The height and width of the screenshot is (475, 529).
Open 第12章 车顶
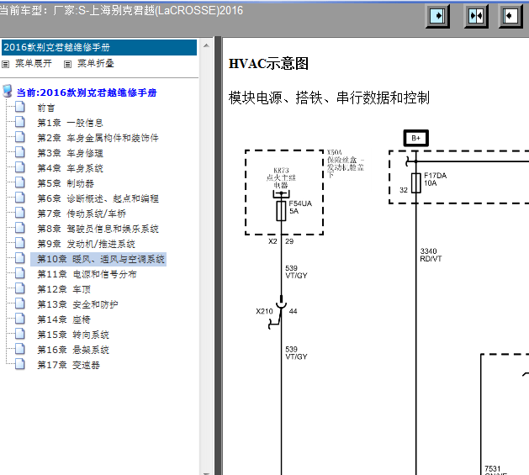pos(64,289)
